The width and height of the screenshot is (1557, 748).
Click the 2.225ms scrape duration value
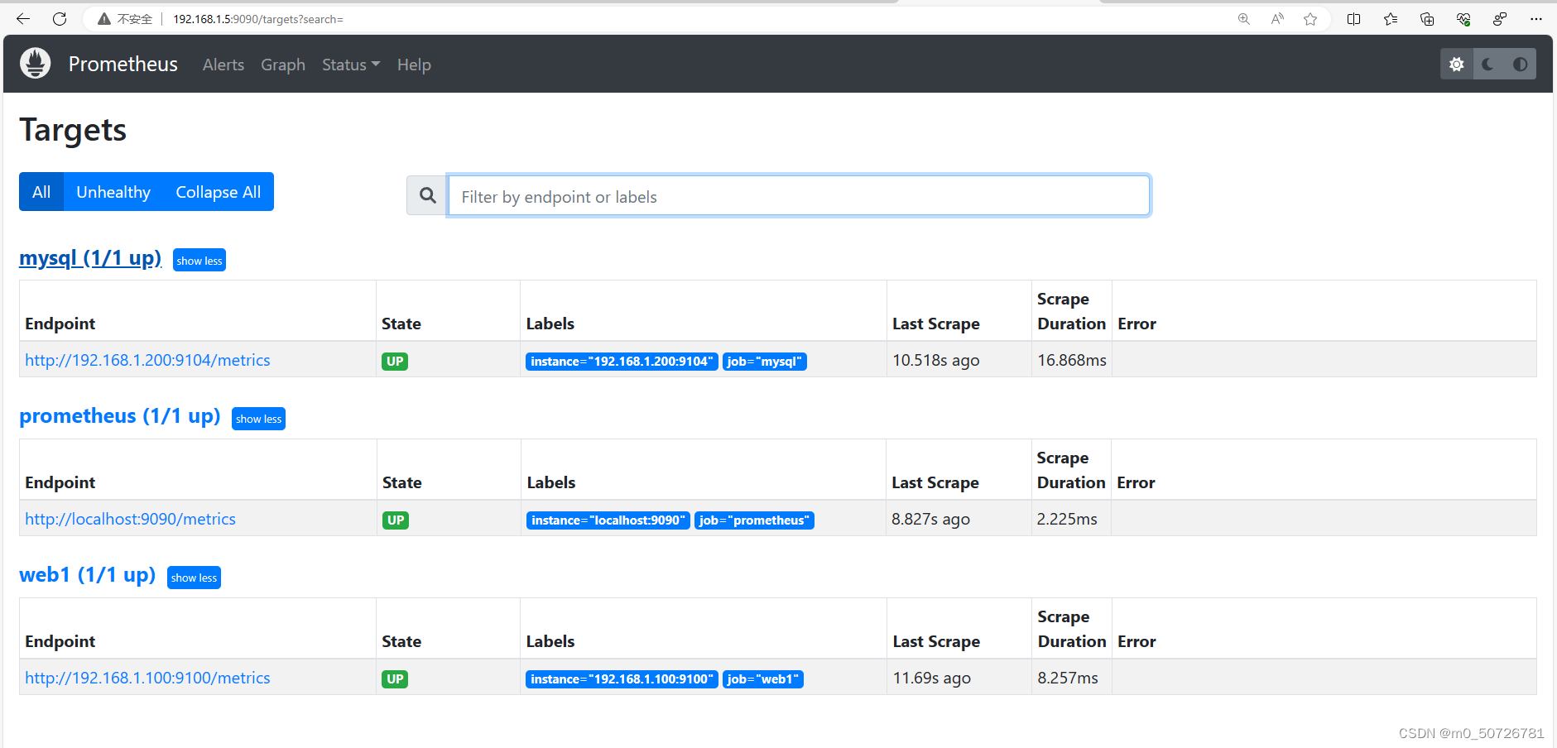coord(1067,519)
